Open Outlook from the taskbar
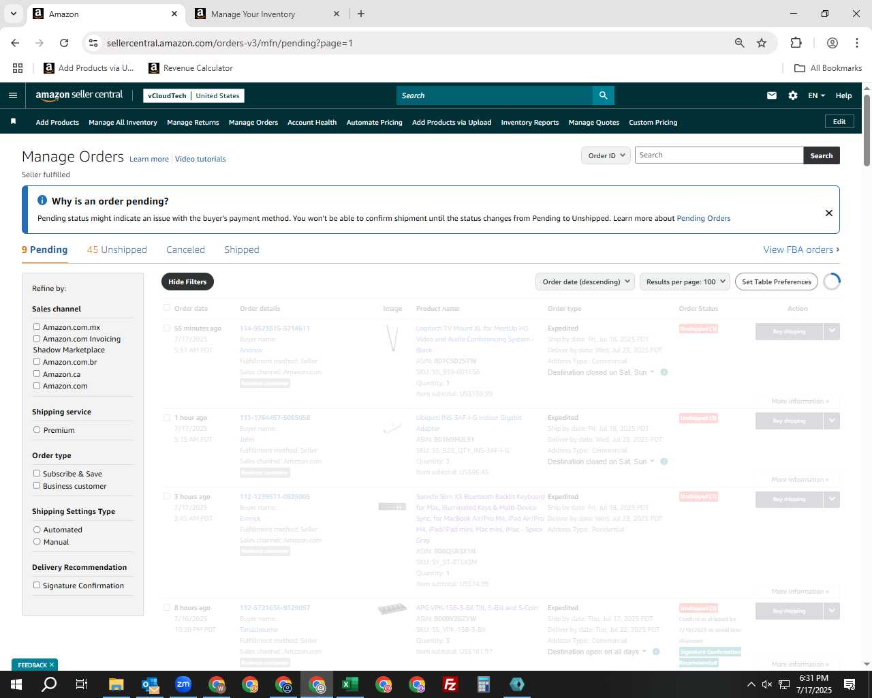Screen dimensions: 872x698 pyautogui.click(x=149, y=684)
